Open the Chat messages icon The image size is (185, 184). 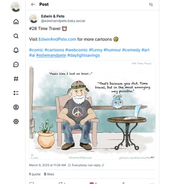16,65
